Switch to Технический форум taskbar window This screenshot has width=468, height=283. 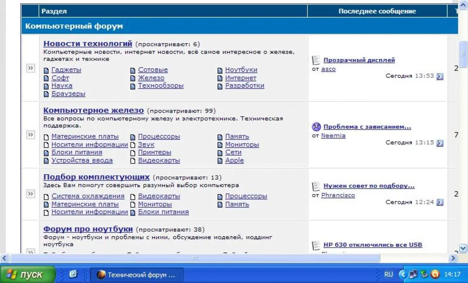(137, 275)
